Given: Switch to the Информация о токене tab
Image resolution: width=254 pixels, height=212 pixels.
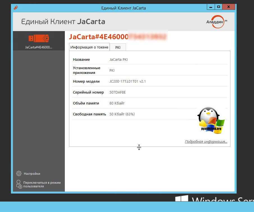Looking at the screenshot, I should click(89, 47).
